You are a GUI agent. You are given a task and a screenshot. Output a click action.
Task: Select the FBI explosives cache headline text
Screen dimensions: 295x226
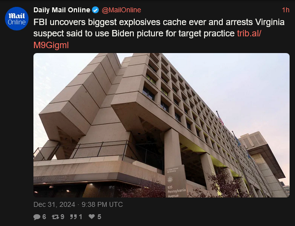tap(159, 28)
